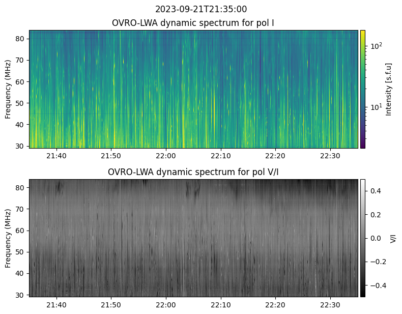Pick the 22:00 tick on the top plot
This screenshot has width=402, height=314.
pyautogui.click(x=166, y=156)
